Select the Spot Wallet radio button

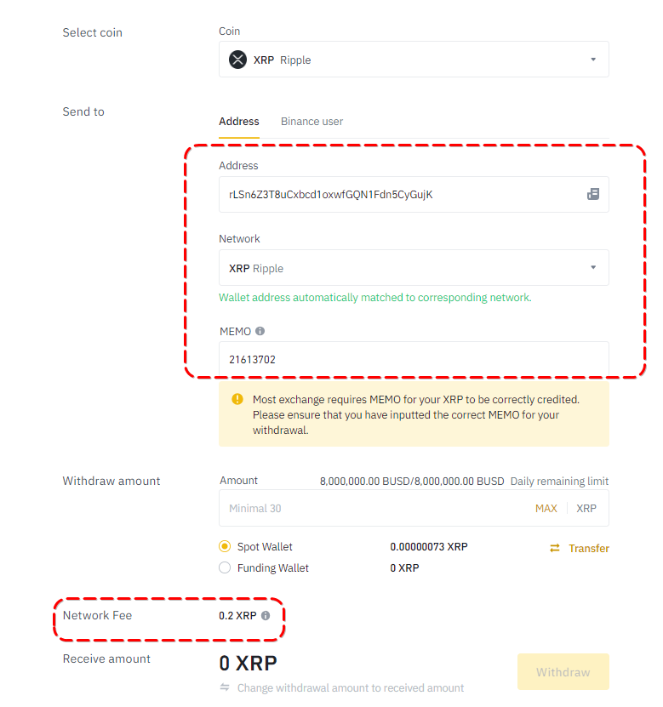click(225, 547)
